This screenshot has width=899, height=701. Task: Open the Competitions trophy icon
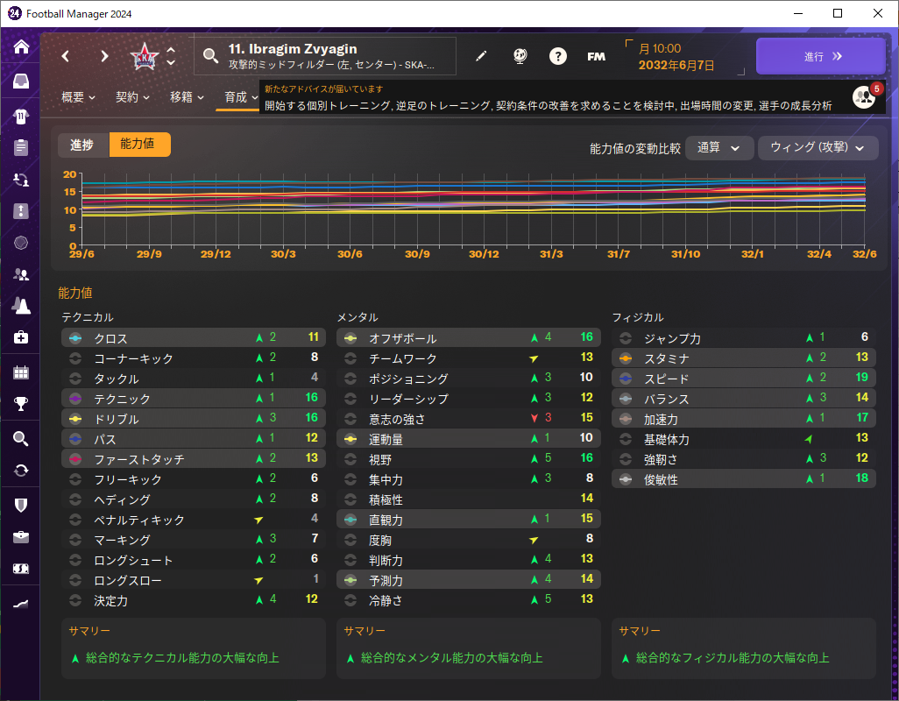(21, 404)
